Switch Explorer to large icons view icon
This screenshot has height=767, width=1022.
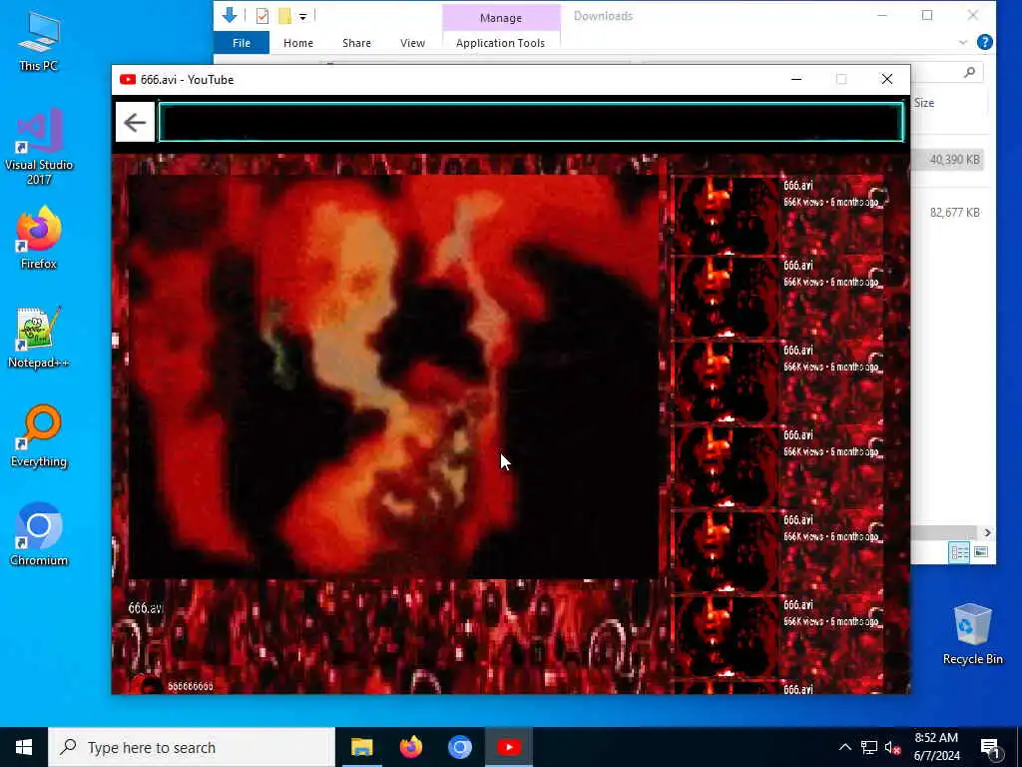tap(981, 552)
